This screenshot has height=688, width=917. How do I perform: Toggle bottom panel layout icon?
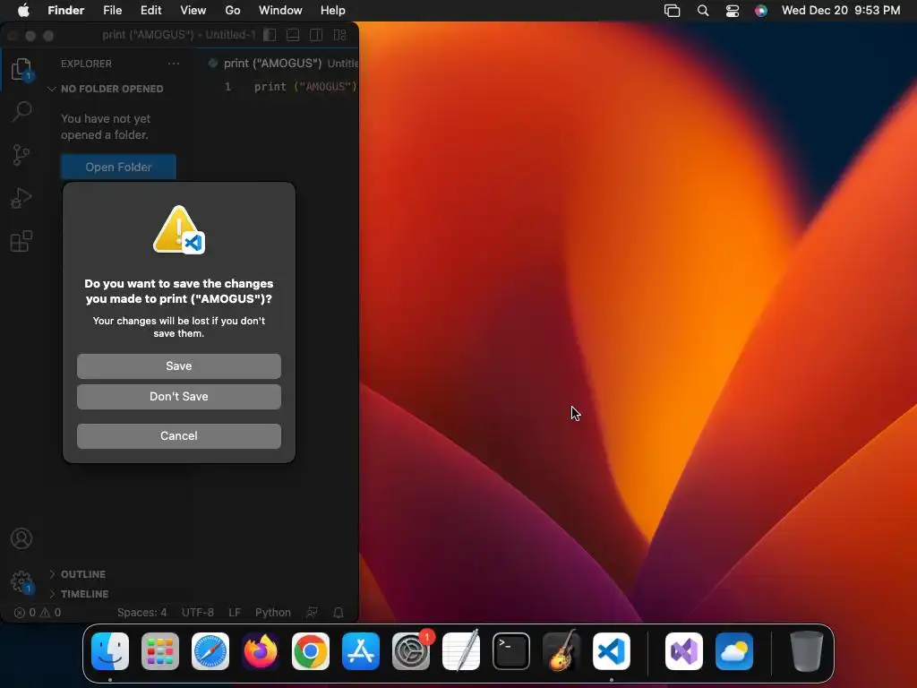293,35
